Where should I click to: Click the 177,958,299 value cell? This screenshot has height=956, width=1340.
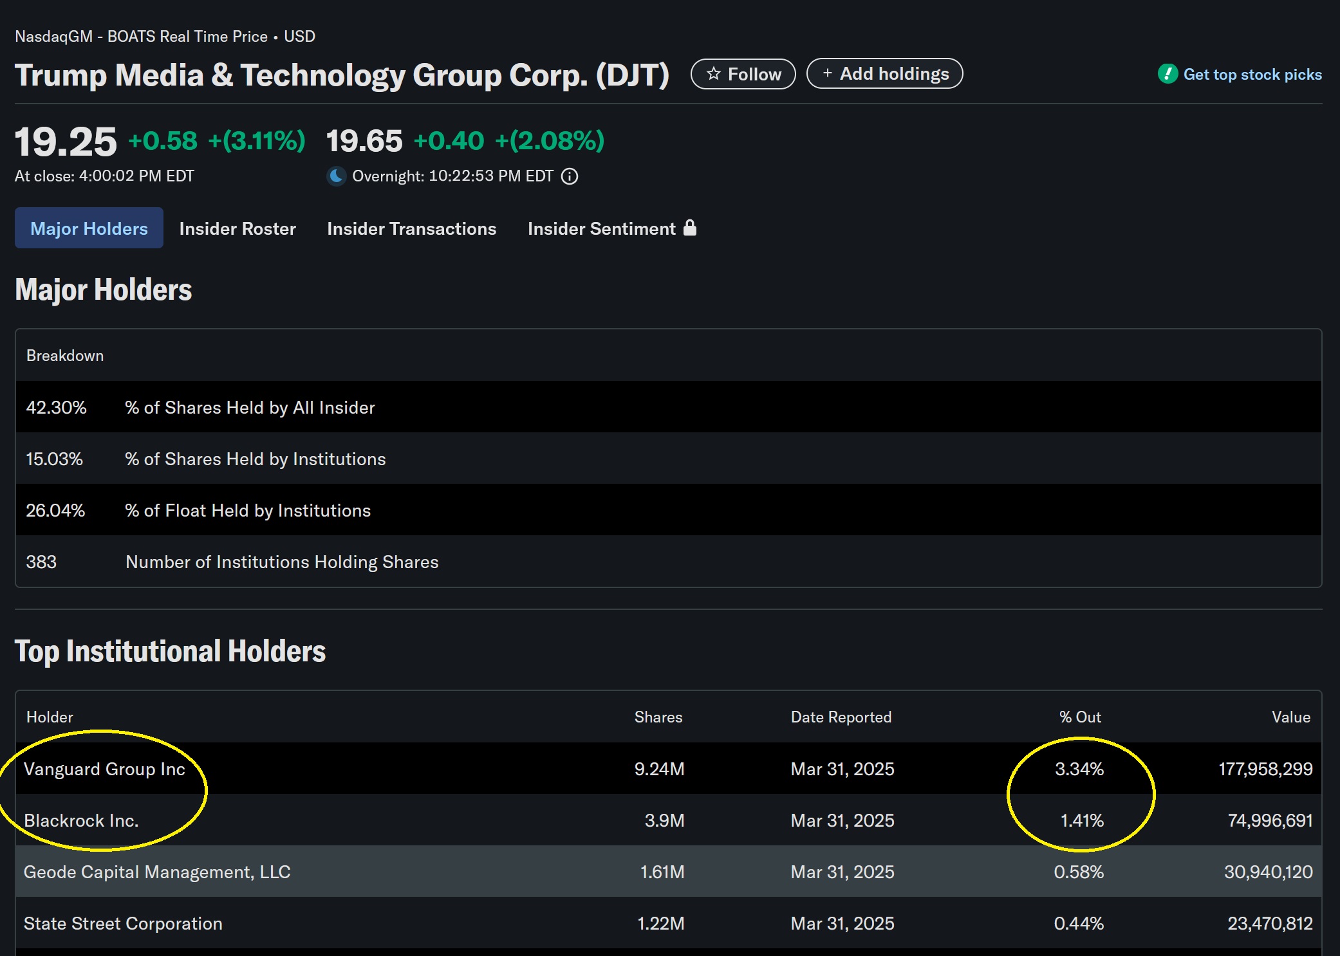point(1265,769)
